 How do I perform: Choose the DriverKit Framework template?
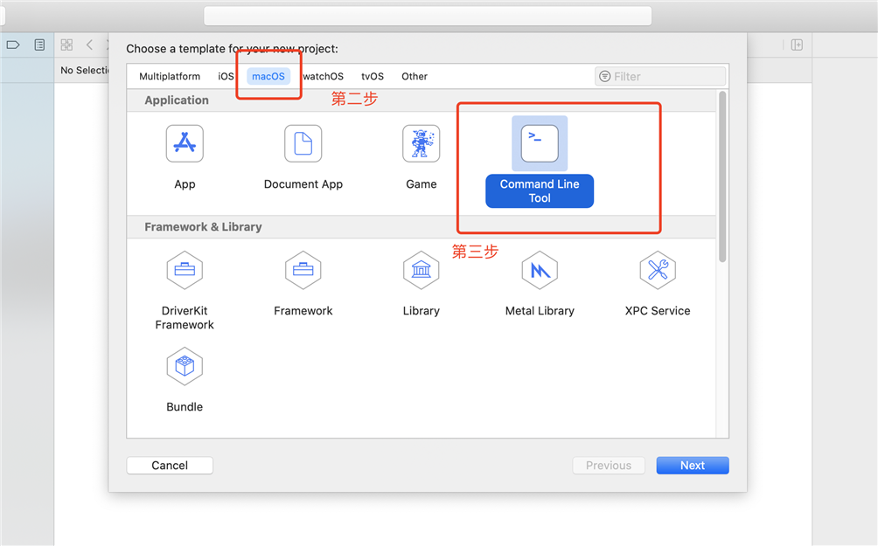coord(185,270)
